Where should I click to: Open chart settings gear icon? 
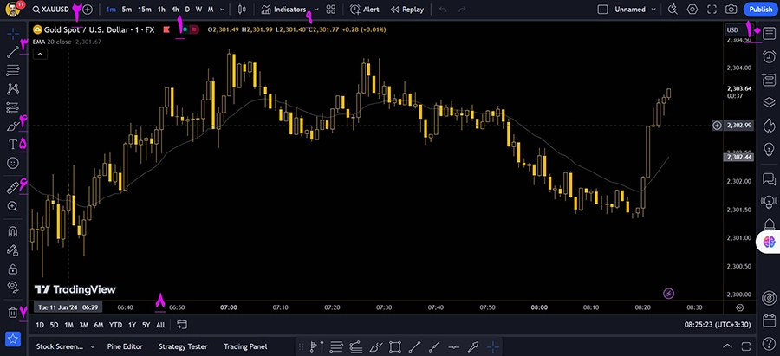coord(692,10)
